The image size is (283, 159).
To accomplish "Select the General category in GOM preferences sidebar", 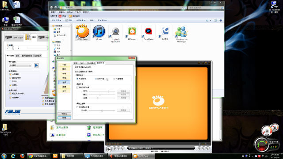I will 64,65.
